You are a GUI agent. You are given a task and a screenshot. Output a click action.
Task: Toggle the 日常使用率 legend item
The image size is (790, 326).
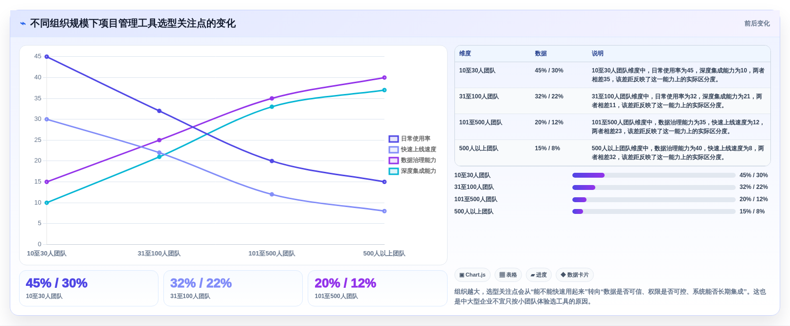coord(410,139)
